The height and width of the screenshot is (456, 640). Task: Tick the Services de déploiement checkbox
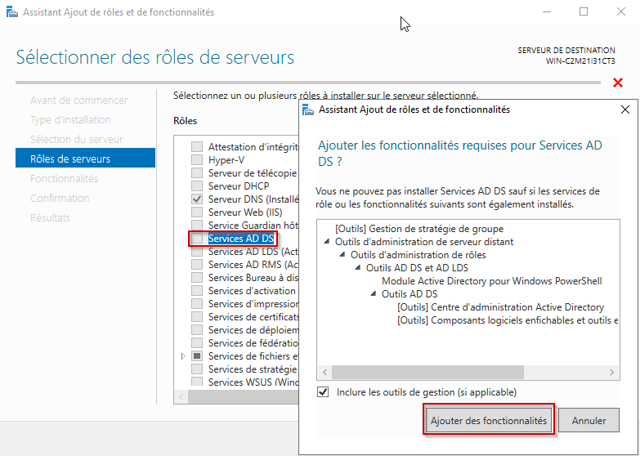(x=197, y=330)
